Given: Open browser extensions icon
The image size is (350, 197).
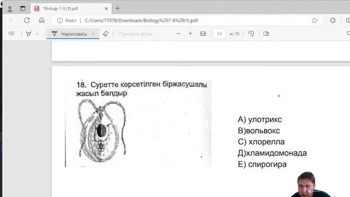Looking at the screenshot, I should pos(333,21).
